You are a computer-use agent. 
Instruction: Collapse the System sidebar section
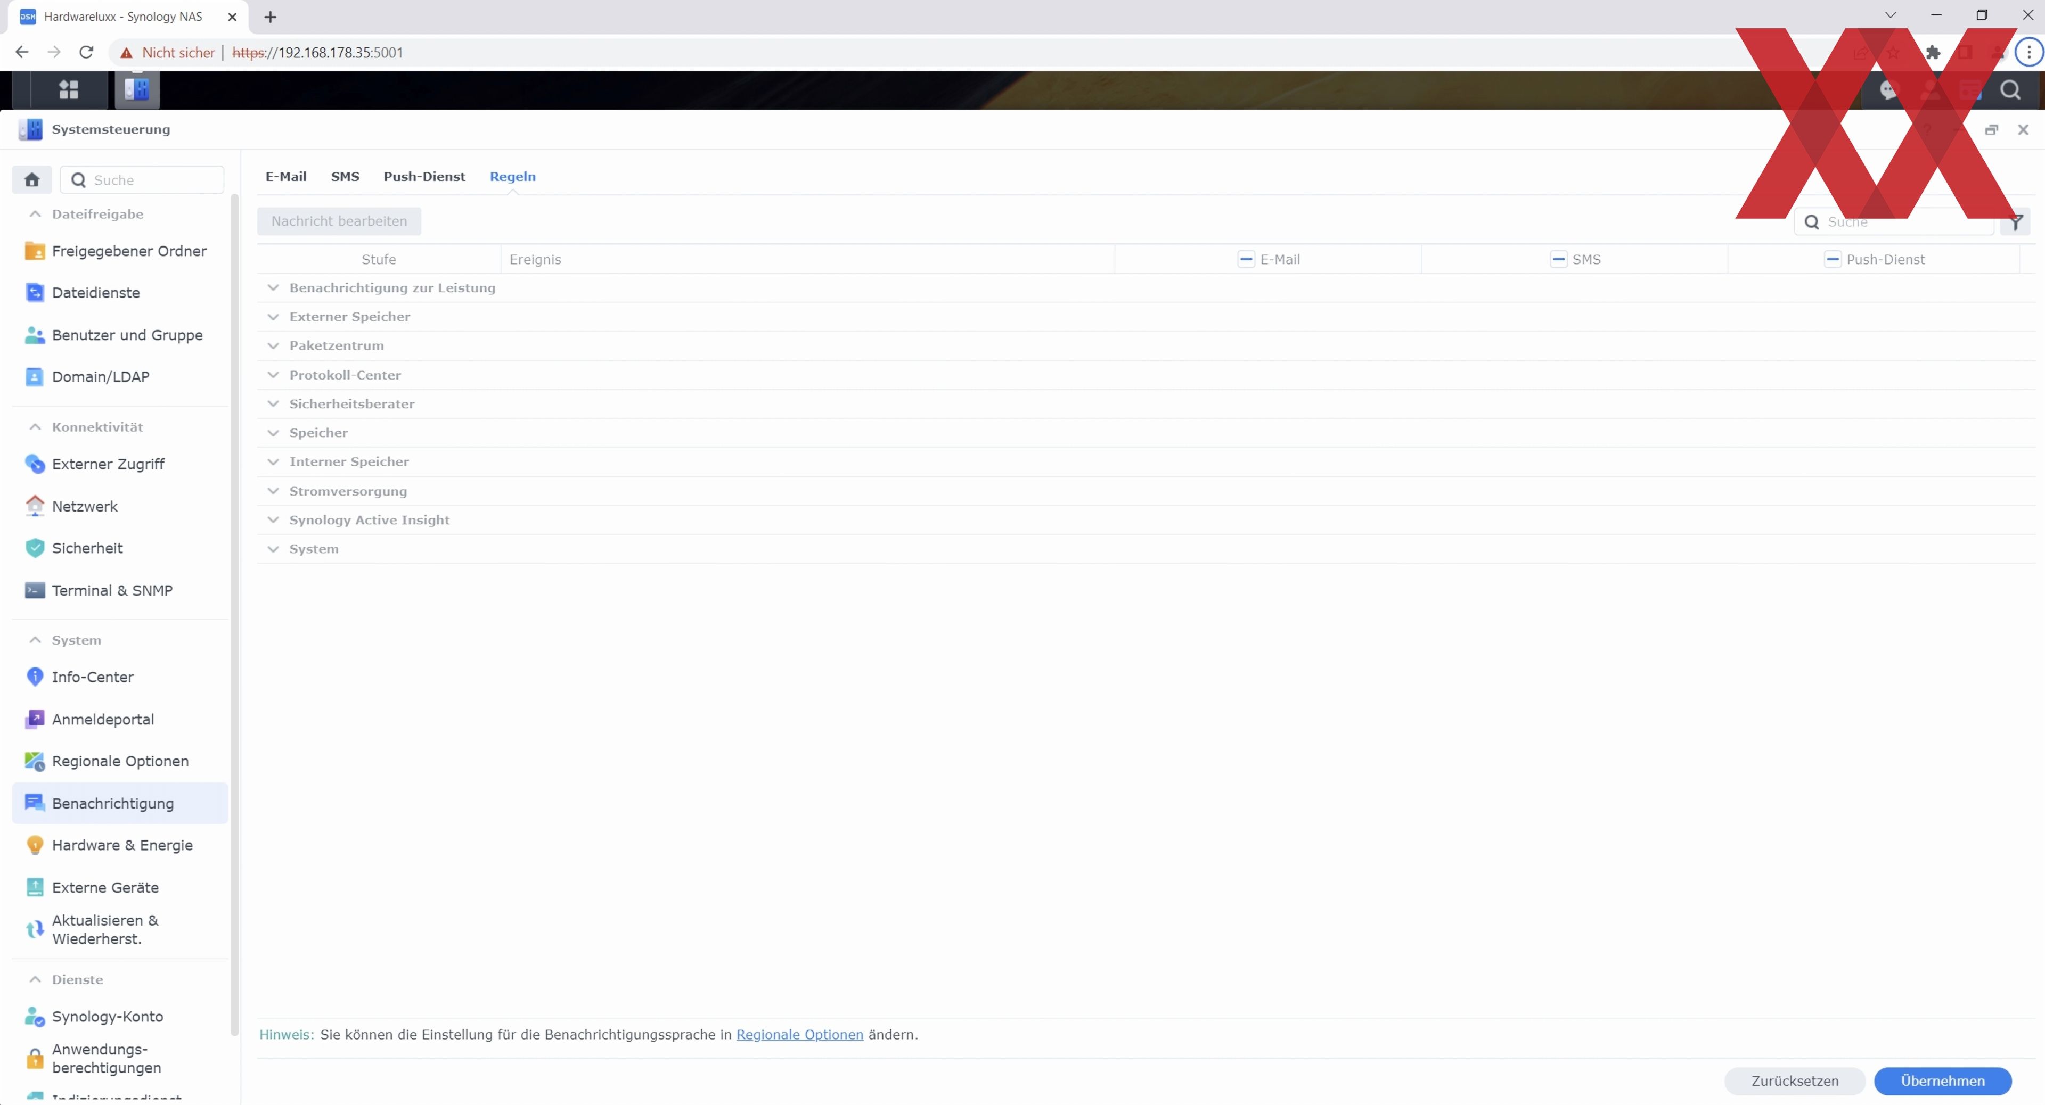(x=35, y=640)
